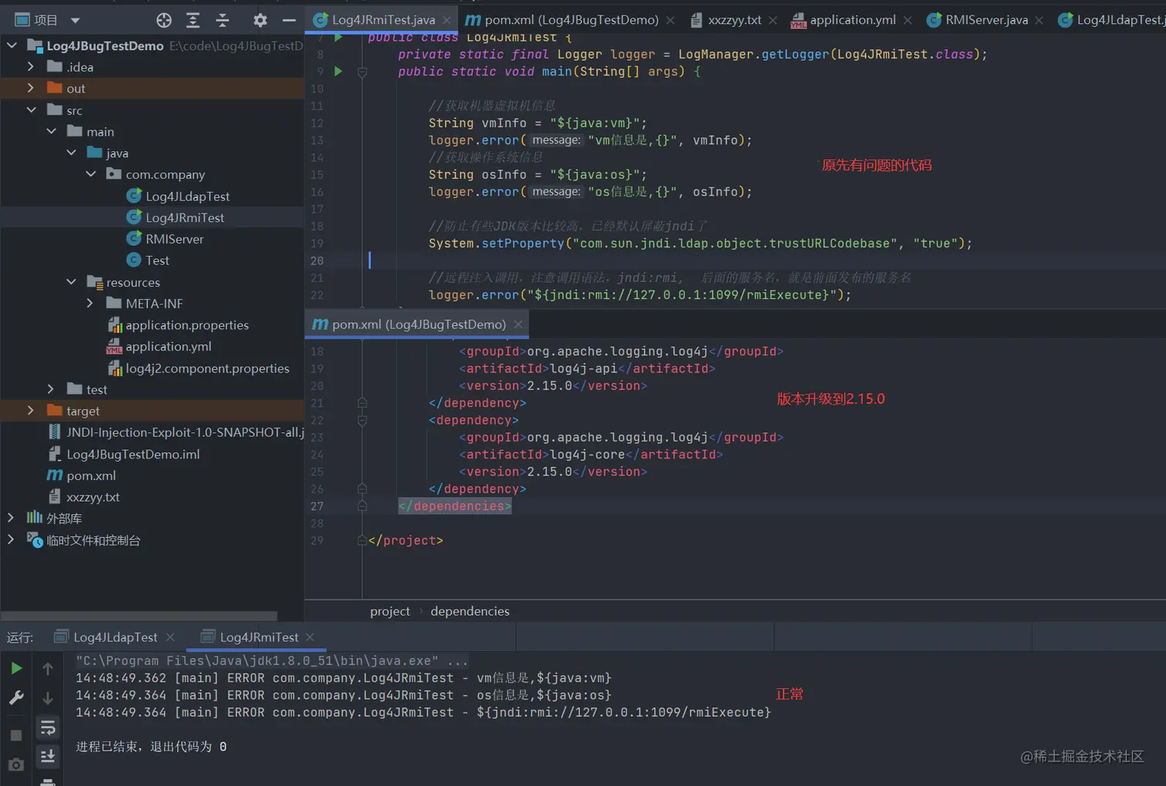Close the split pom.xml tab
This screenshot has width=1166, height=786.
click(518, 324)
